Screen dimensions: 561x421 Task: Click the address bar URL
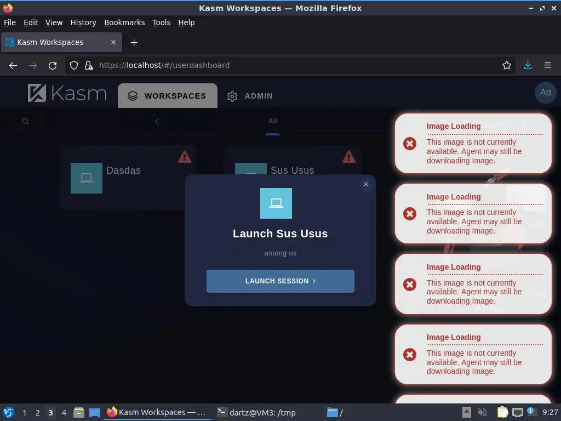[x=164, y=65]
